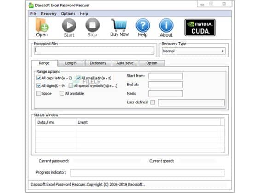
Task: Click the copyright status bar text
Action: coord(88,184)
